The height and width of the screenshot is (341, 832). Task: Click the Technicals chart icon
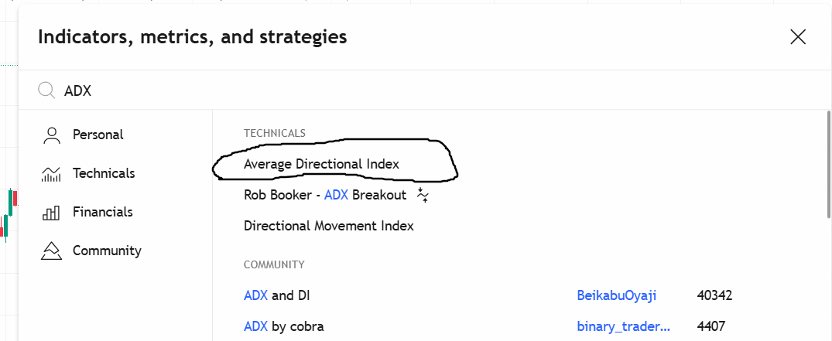pos(52,173)
